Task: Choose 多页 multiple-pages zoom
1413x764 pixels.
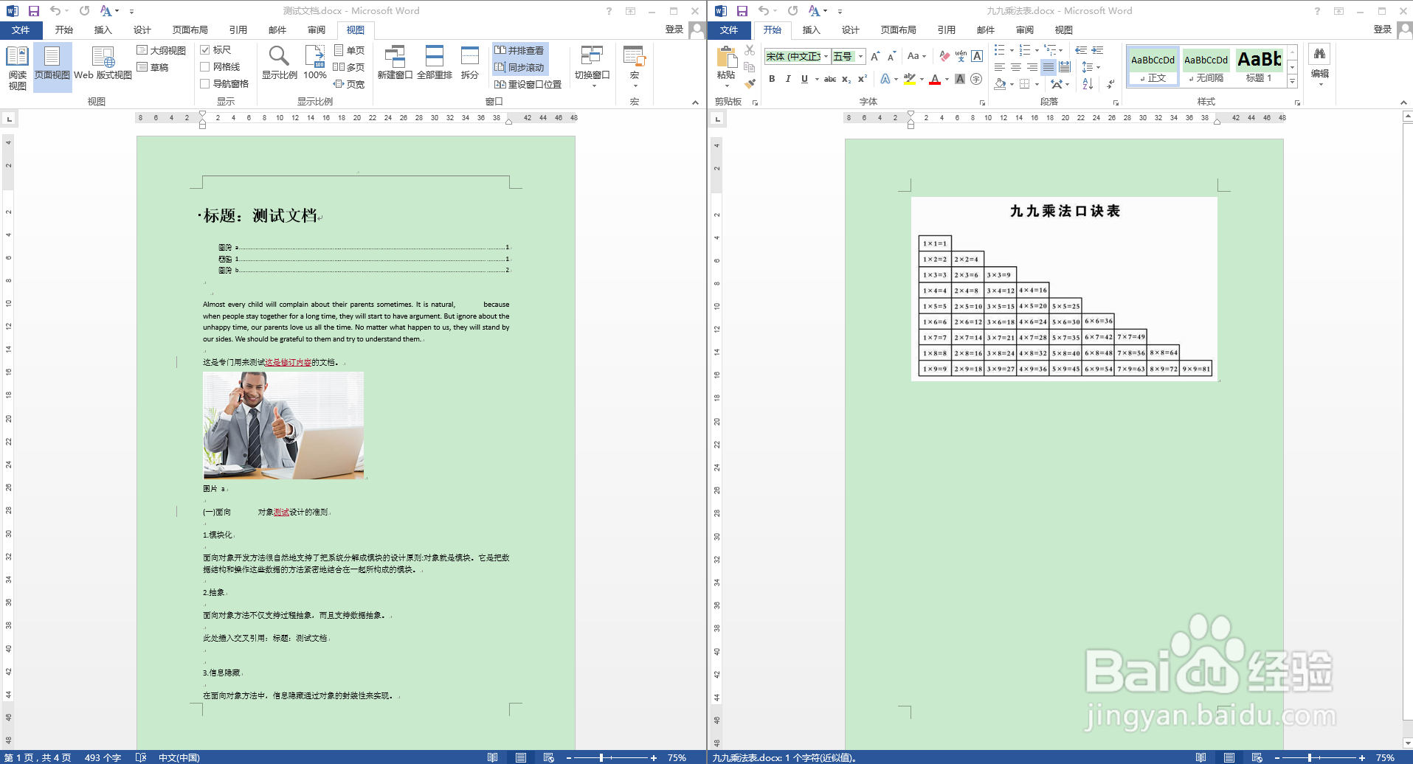Action: click(x=349, y=67)
